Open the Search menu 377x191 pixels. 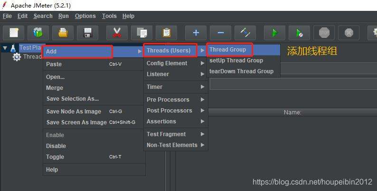pyautogui.click(x=43, y=16)
